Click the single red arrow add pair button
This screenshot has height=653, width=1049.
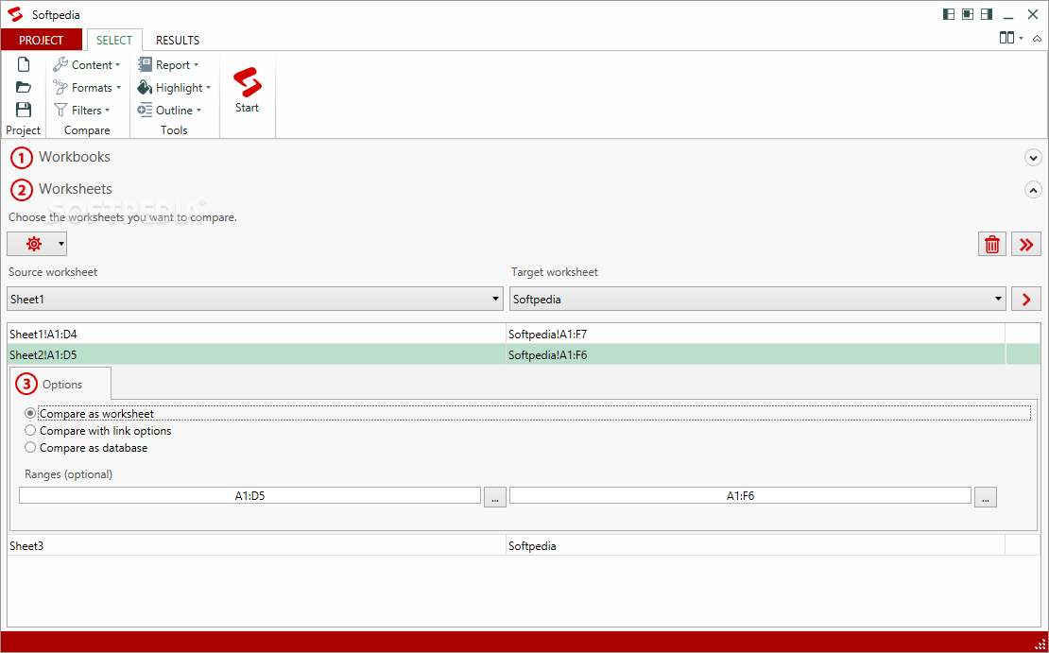pyautogui.click(x=1026, y=299)
